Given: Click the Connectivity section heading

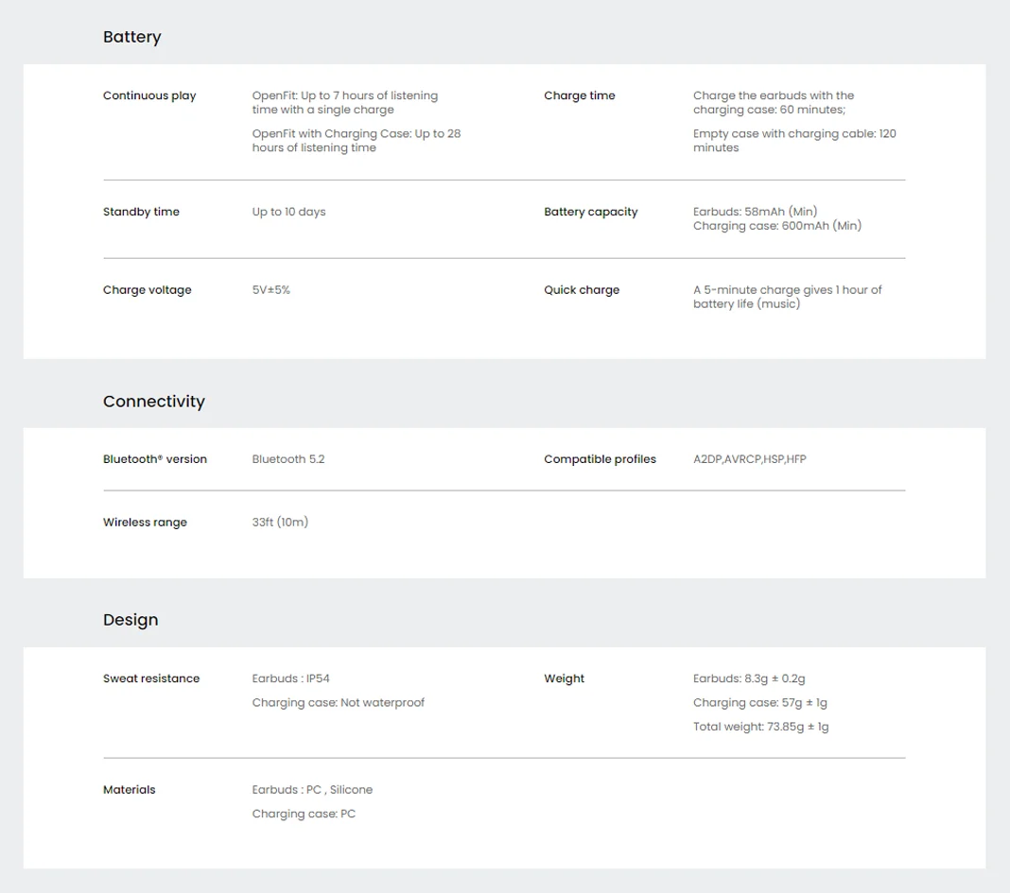Looking at the screenshot, I should (x=154, y=401).
